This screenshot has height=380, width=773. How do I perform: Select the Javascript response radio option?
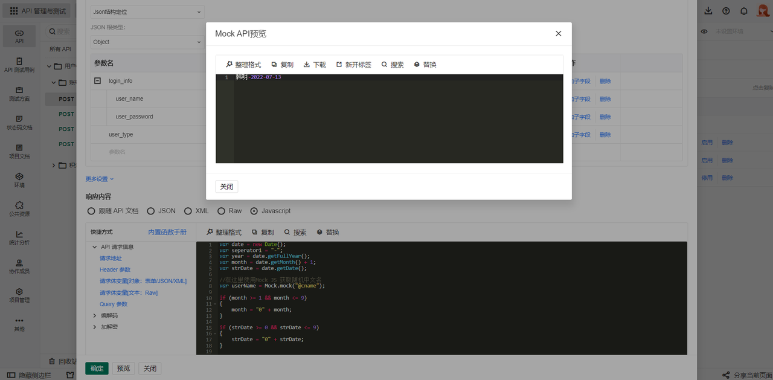pyautogui.click(x=271, y=211)
